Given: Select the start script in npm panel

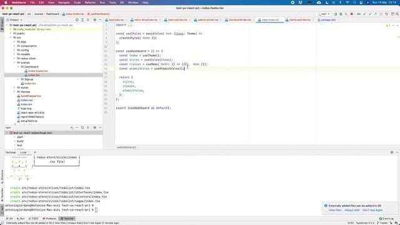Looking at the screenshot, I should 20,137.
